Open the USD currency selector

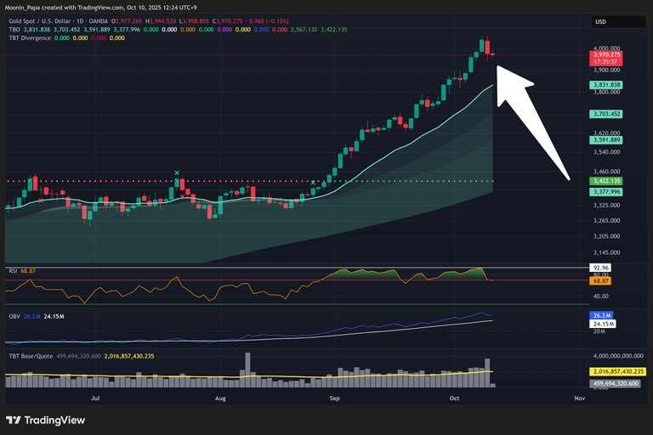tap(600, 21)
